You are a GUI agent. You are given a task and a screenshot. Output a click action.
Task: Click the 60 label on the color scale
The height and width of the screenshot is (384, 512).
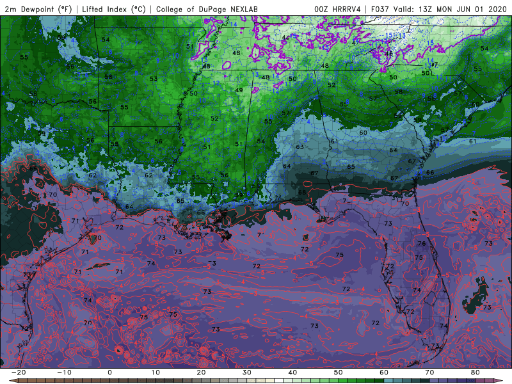coord(384,372)
